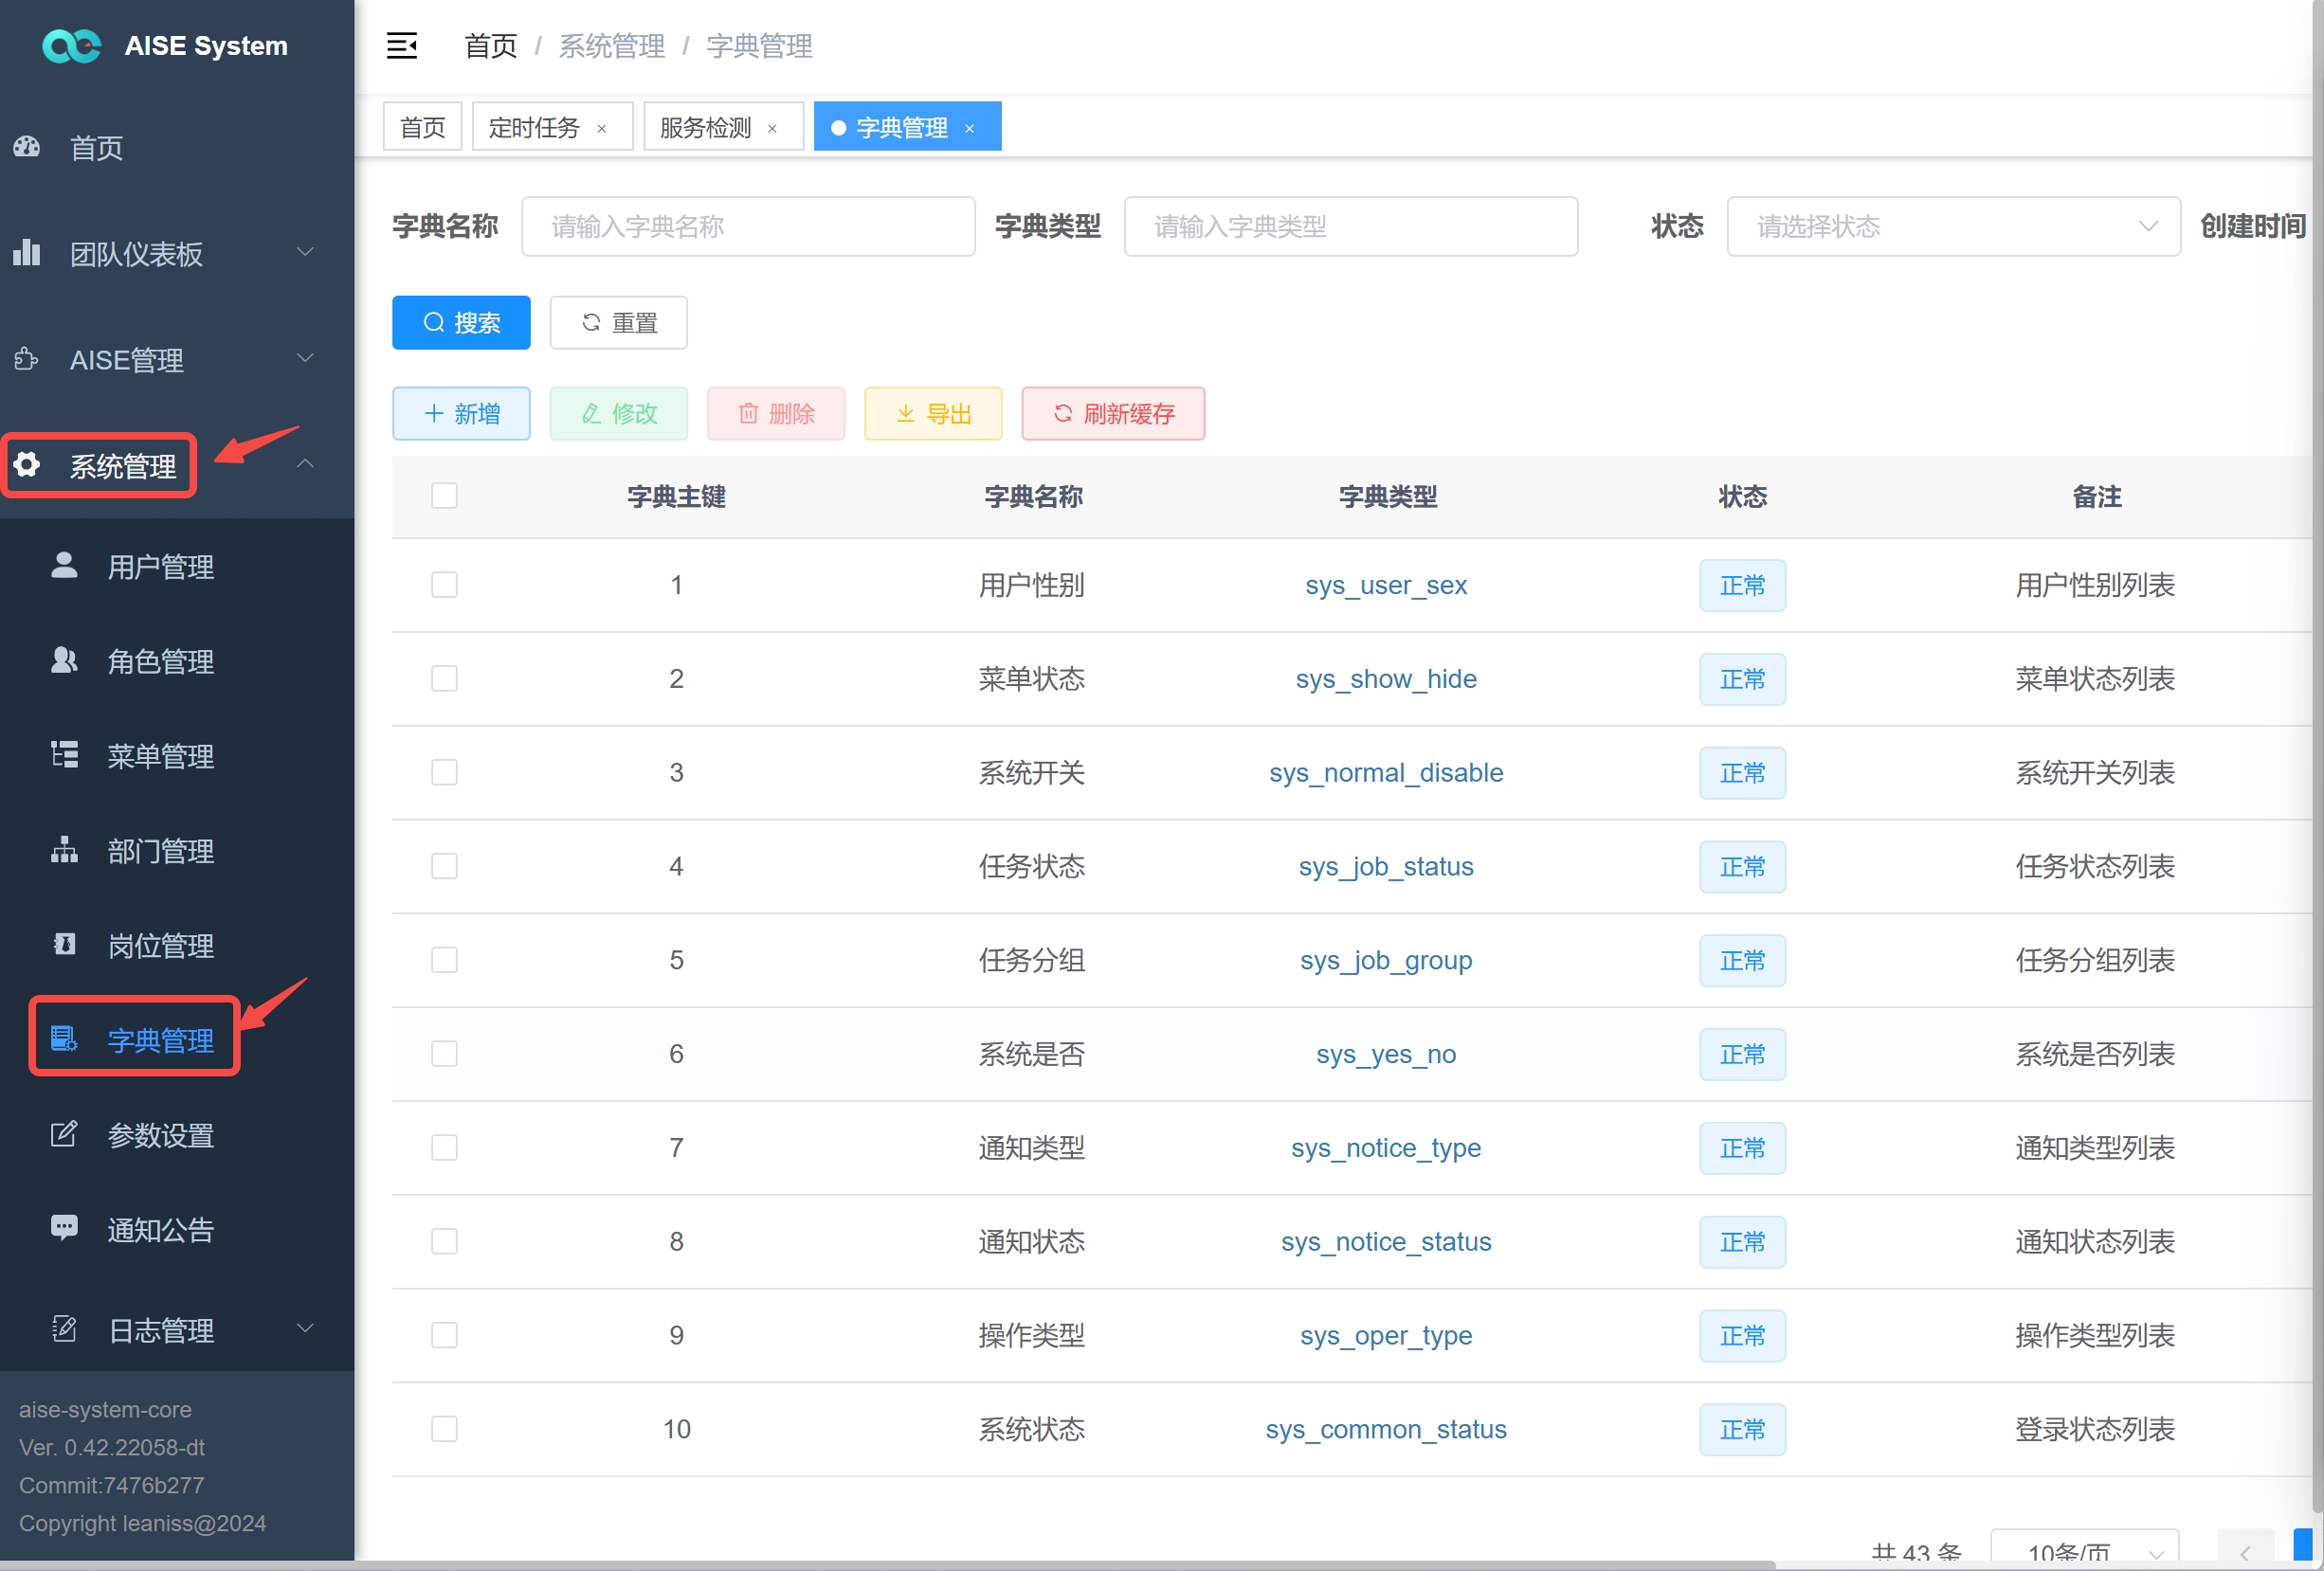The width and height of the screenshot is (2324, 1571).
Task: Click the 刷新缓存 button
Action: point(1113,414)
